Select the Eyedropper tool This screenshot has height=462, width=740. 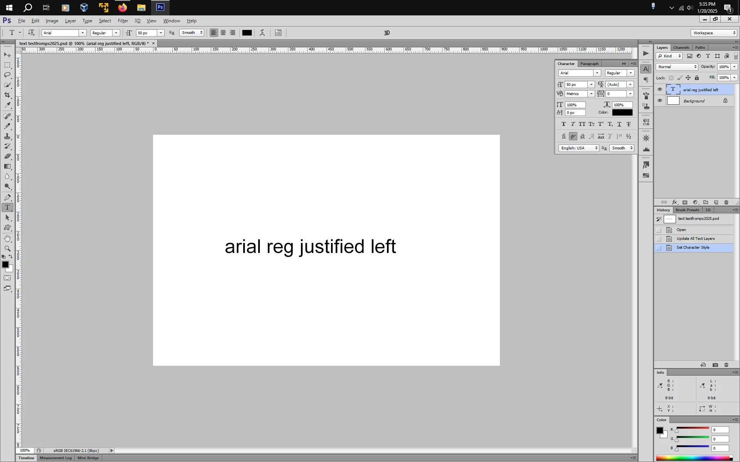tap(7, 105)
